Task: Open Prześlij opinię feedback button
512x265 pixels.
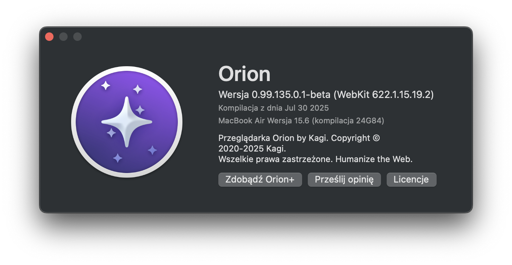Action: pos(344,180)
